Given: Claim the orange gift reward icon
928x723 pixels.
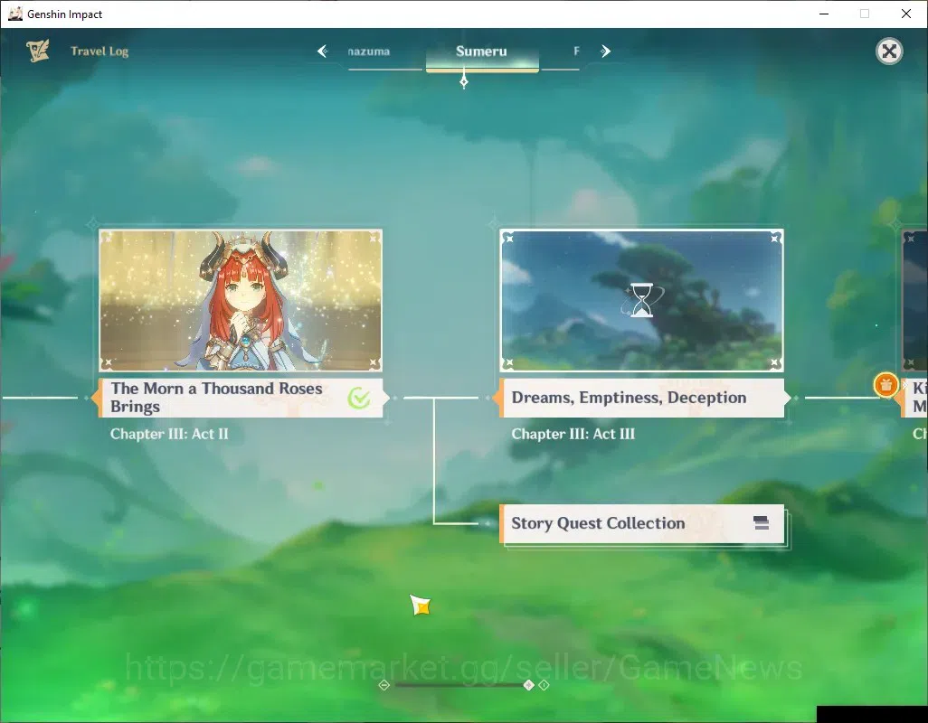Looking at the screenshot, I should pos(885,385).
